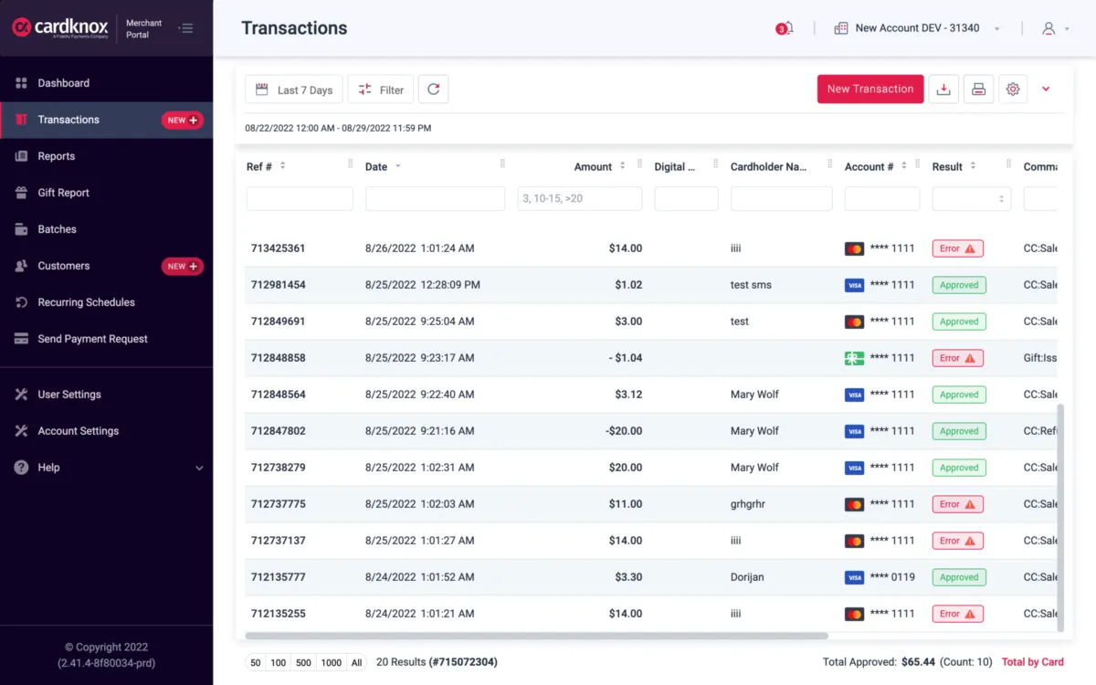Sort by Account # column
1096x685 pixels.
[903, 166]
